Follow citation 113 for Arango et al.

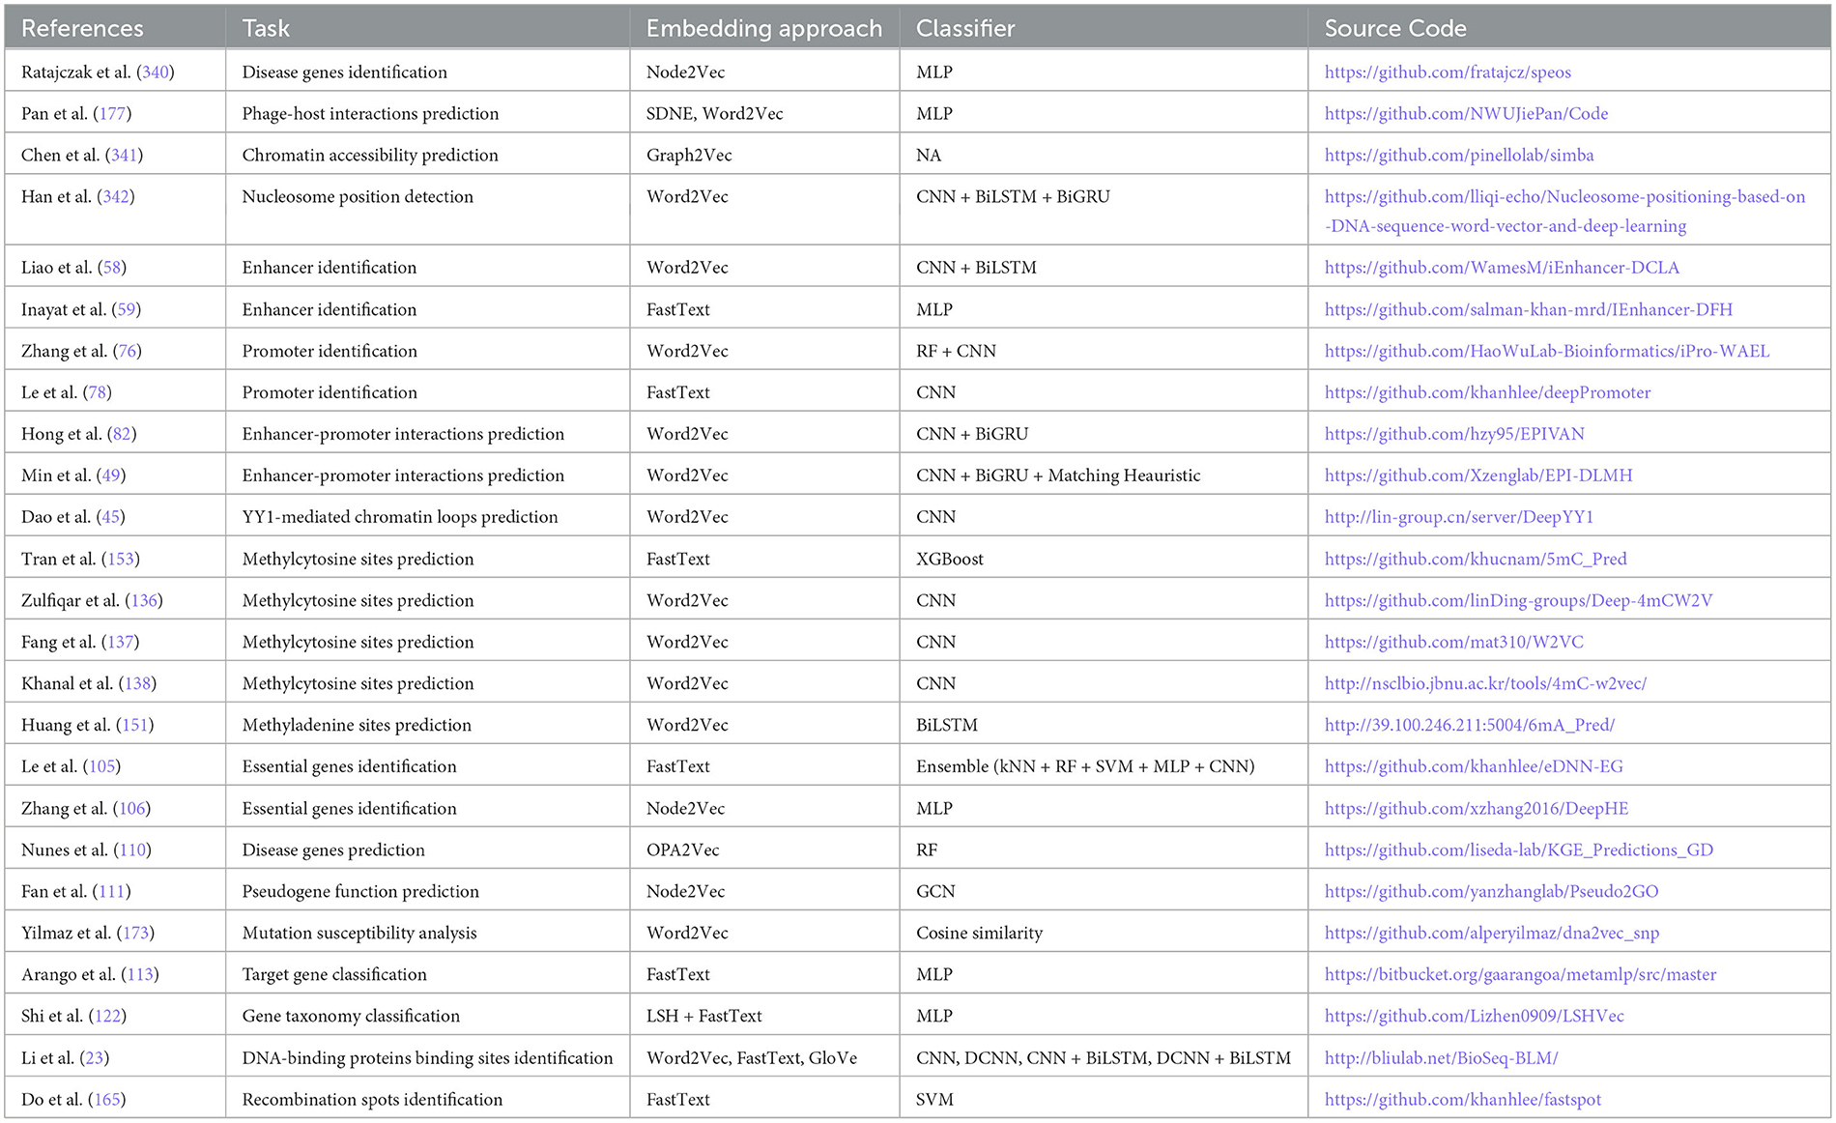140,975
